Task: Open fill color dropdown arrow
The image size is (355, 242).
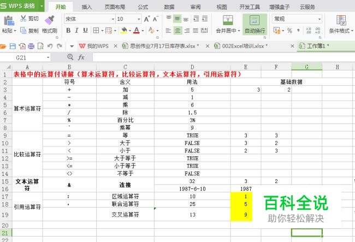Action: tap(130, 31)
